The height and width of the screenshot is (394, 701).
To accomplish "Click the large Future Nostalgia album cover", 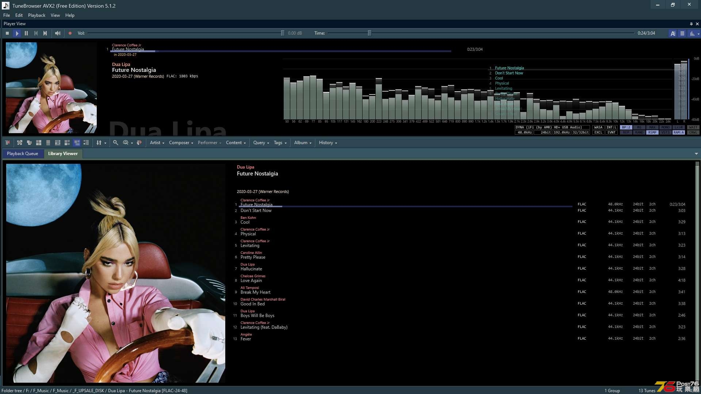I will pyautogui.click(x=116, y=273).
